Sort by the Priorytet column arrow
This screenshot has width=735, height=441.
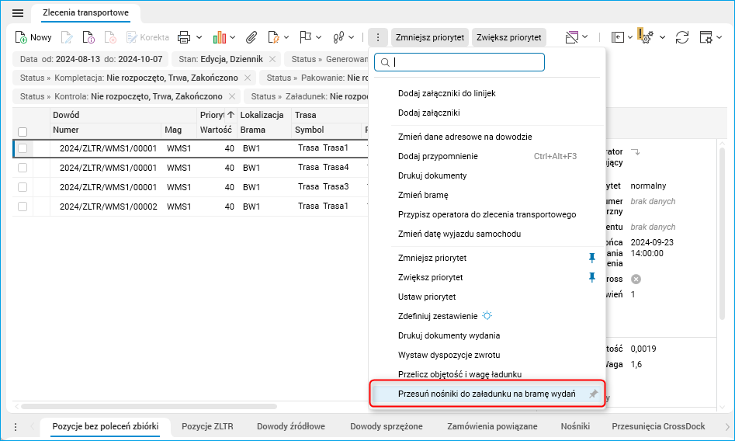(231, 115)
